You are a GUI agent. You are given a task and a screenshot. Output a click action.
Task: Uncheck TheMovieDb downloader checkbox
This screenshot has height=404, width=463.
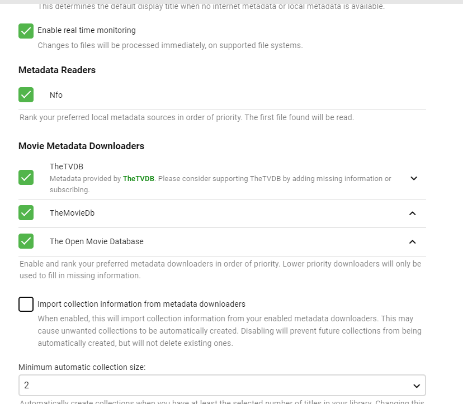click(26, 213)
